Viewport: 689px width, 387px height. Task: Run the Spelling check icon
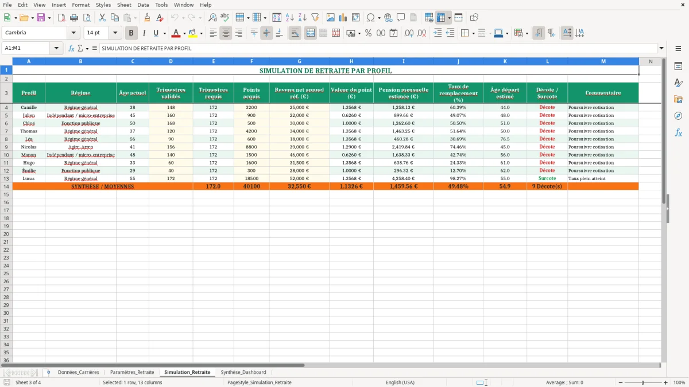pos(225,18)
